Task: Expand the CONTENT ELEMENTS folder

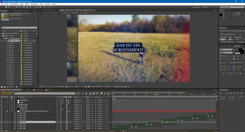Action: point(1,33)
